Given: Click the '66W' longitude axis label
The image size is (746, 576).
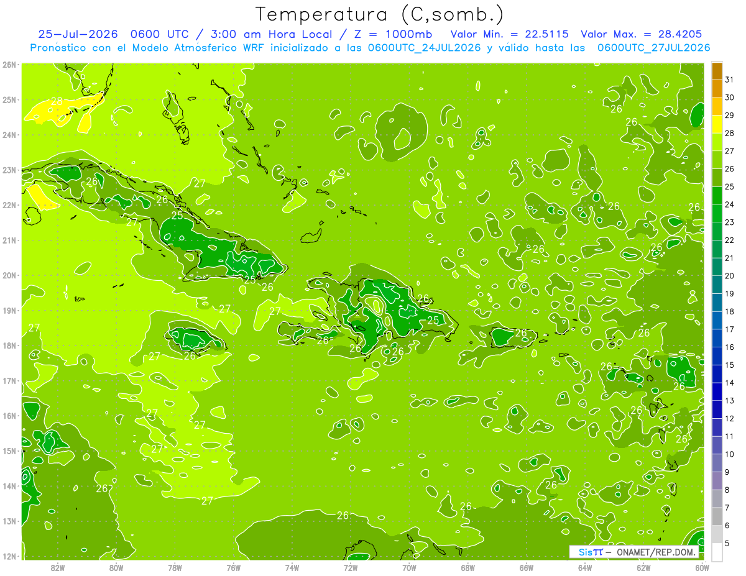Looking at the screenshot, I should coord(526,568).
